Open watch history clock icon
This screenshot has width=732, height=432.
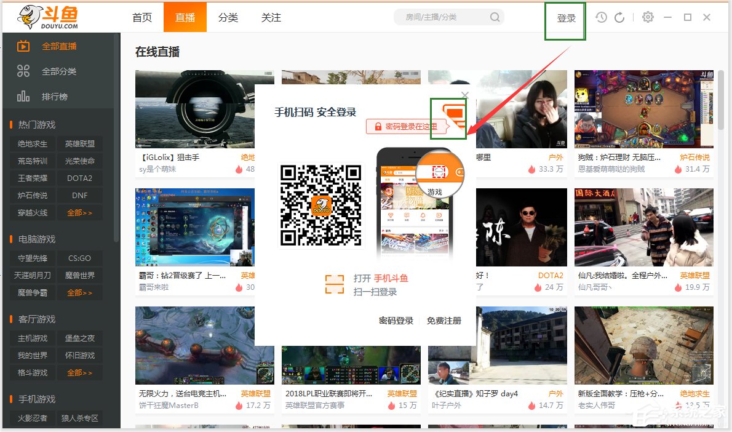[602, 17]
